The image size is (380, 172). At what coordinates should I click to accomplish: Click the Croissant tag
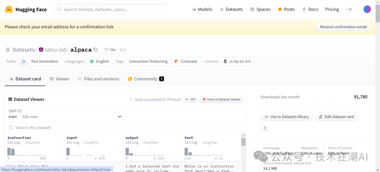pyautogui.click(x=186, y=61)
